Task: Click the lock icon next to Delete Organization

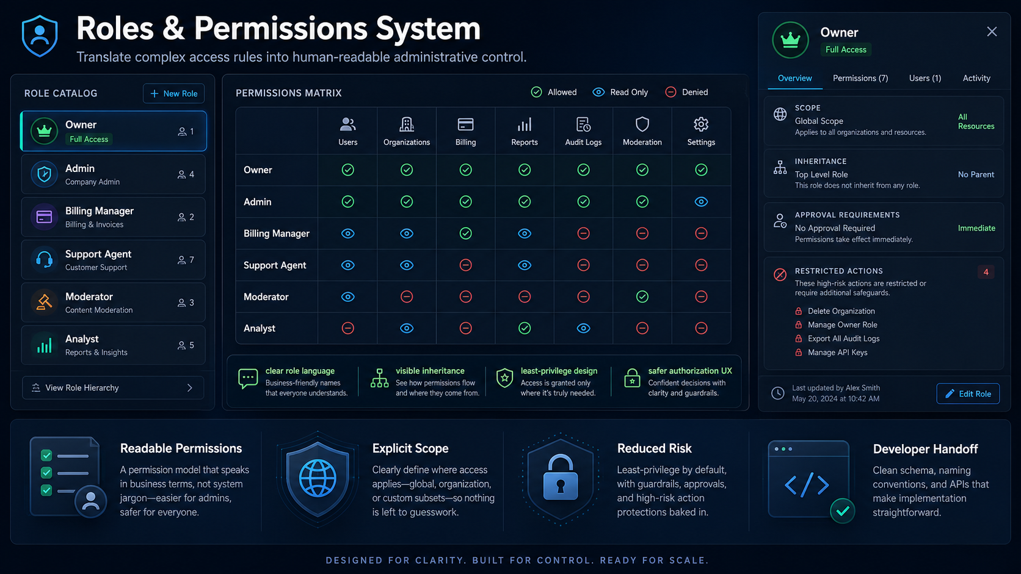Action: pyautogui.click(x=799, y=311)
